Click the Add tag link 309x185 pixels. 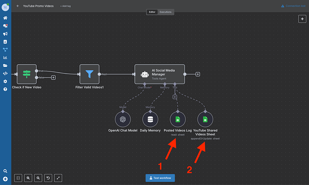pos(65,6)
